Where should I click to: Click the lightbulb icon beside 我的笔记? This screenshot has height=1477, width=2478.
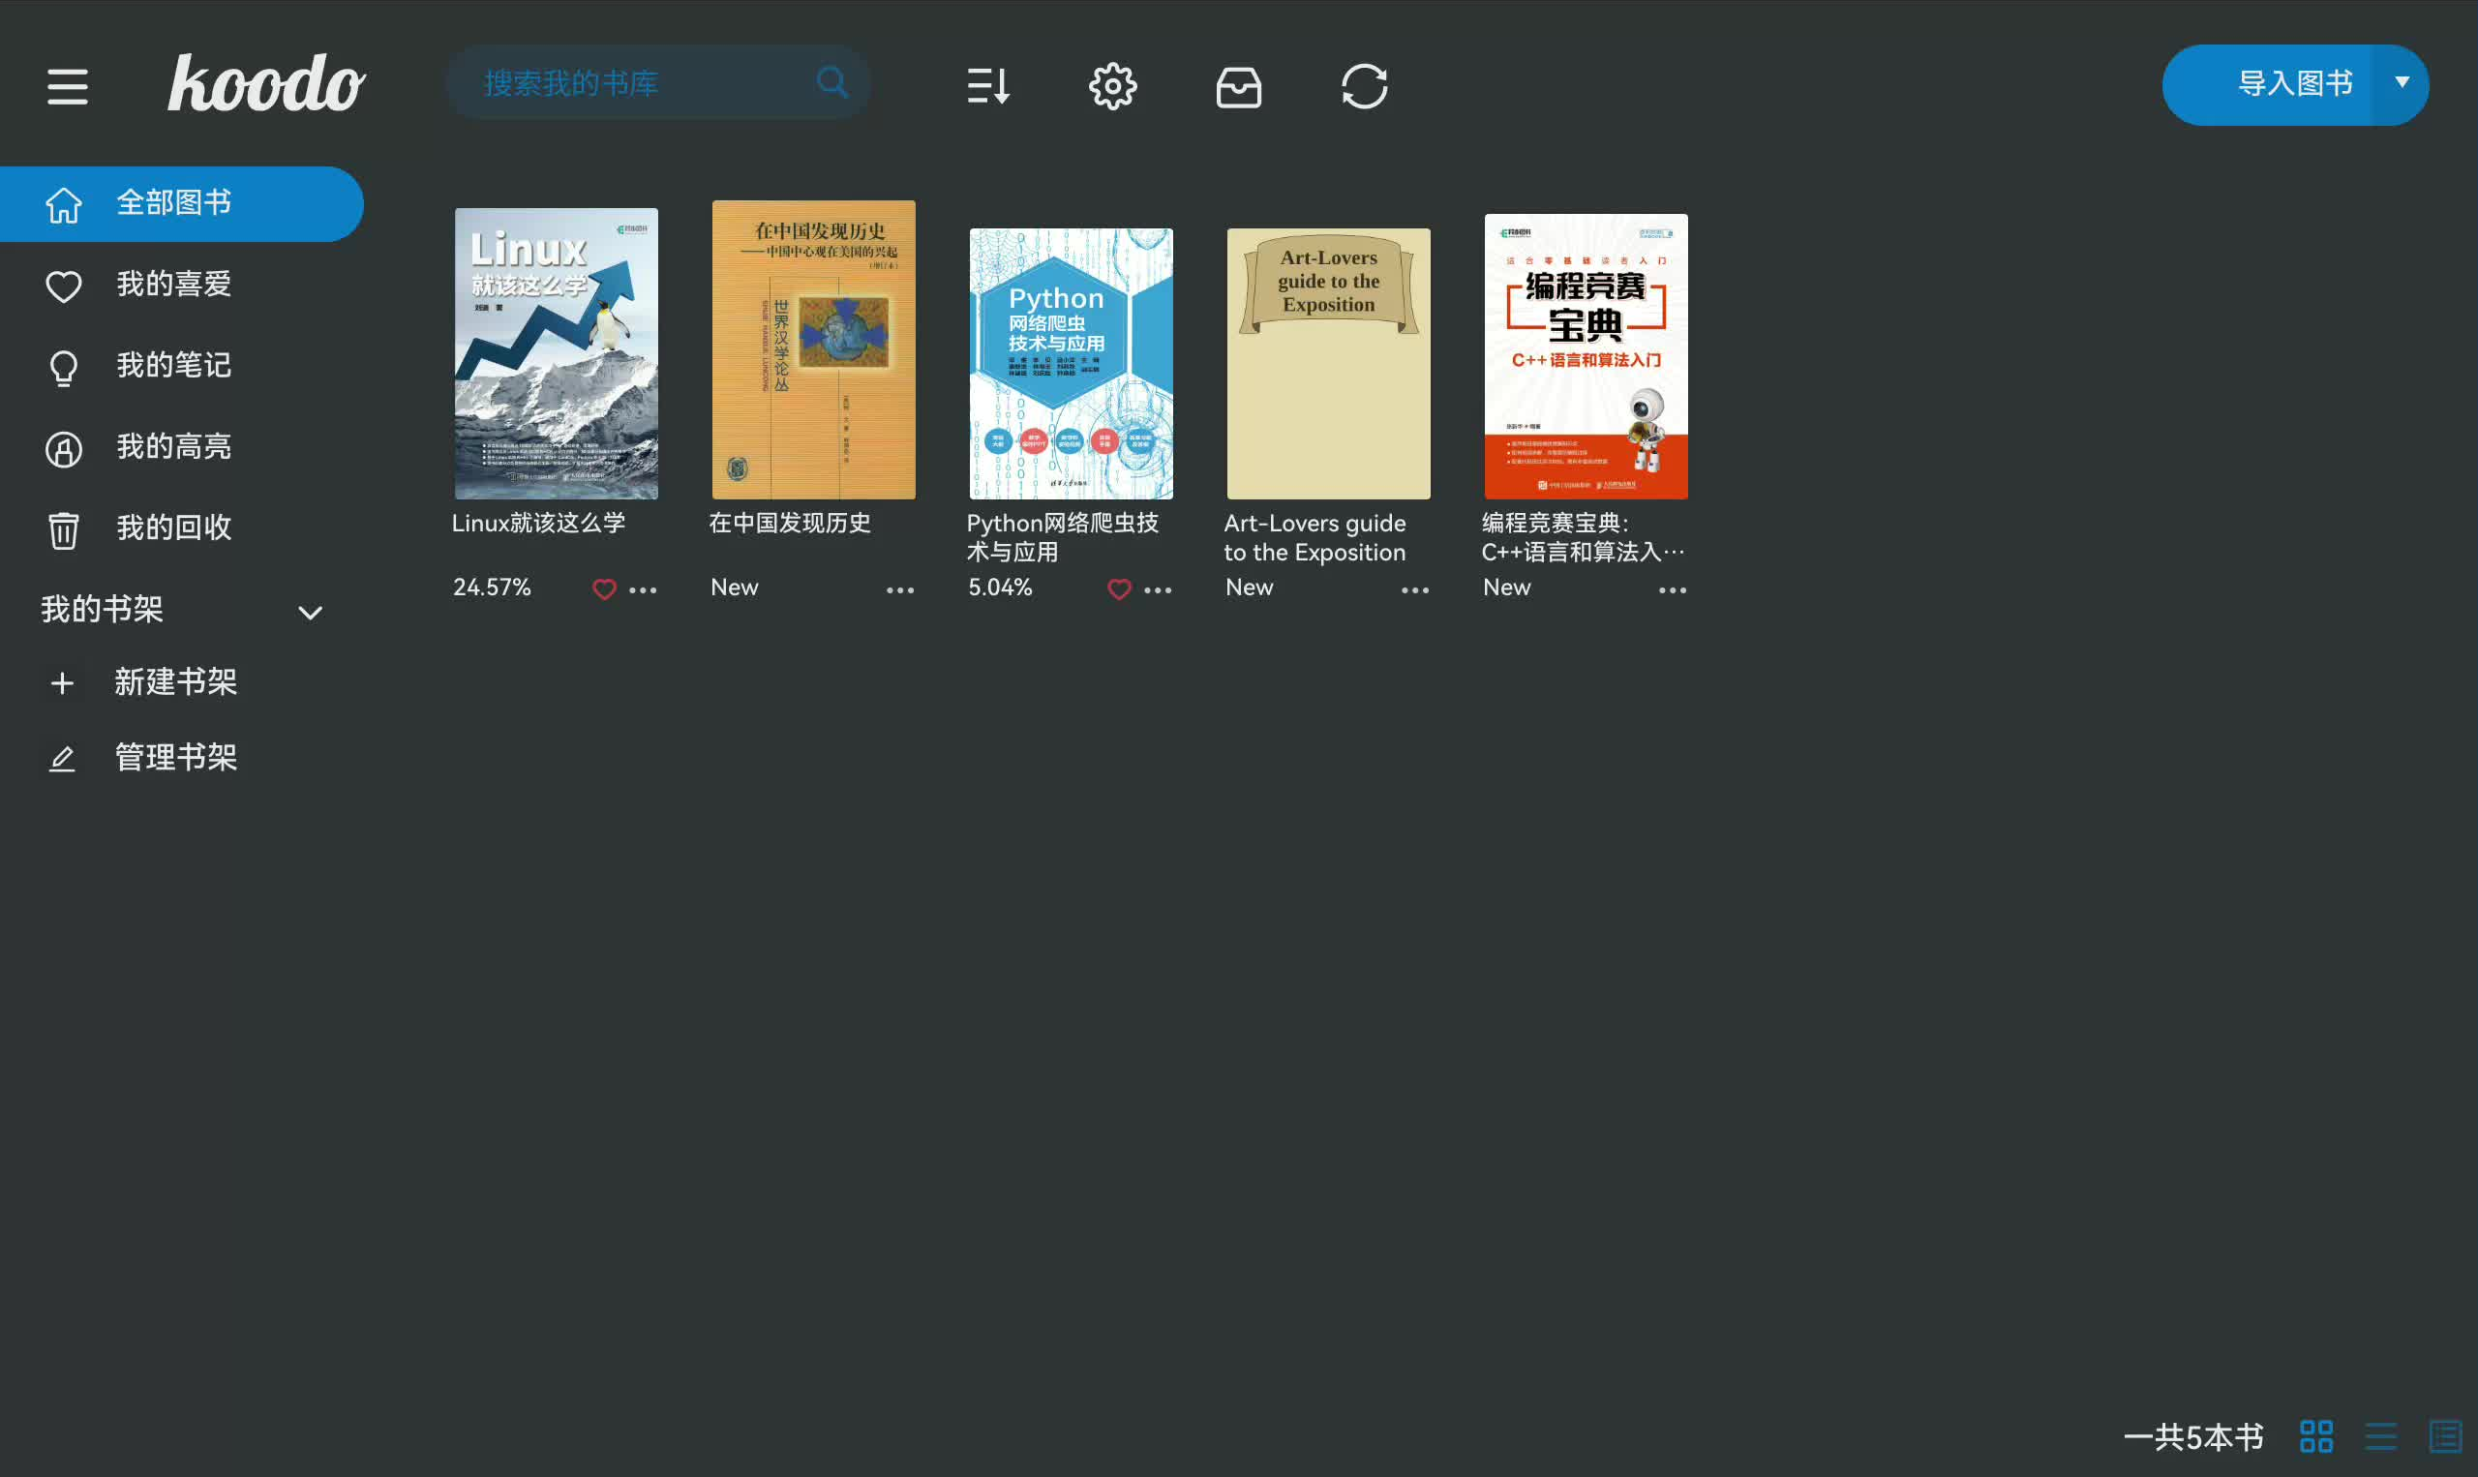pos(64,367)
